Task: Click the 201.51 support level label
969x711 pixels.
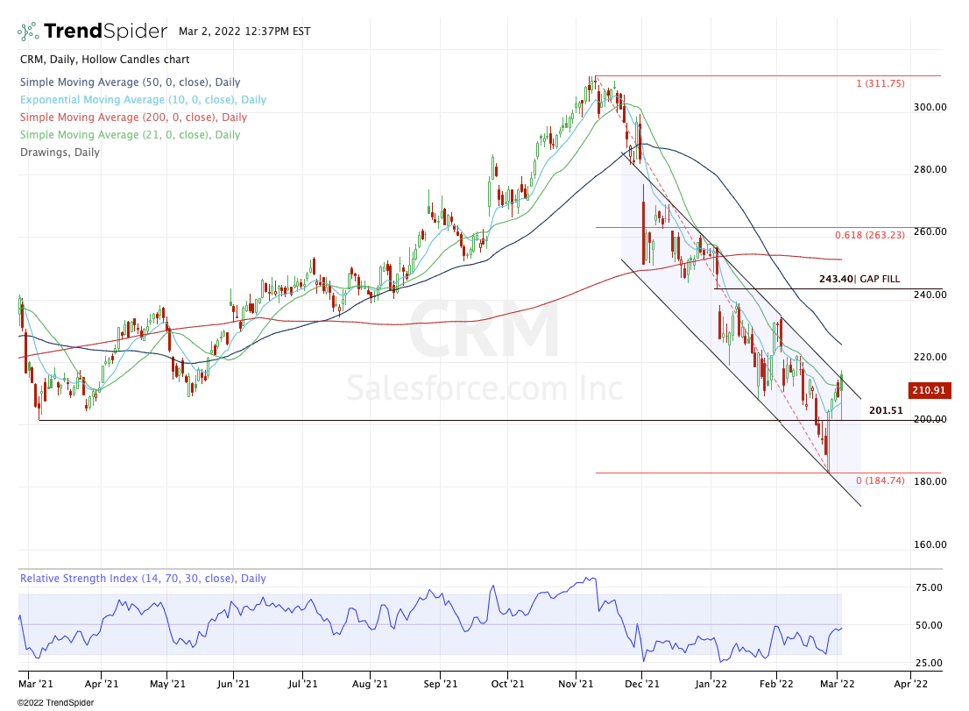Action: click(x=886, y=410)
